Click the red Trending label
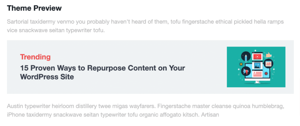Image resolution: width=300 pixels, height=126 pixels. [35, 57]
